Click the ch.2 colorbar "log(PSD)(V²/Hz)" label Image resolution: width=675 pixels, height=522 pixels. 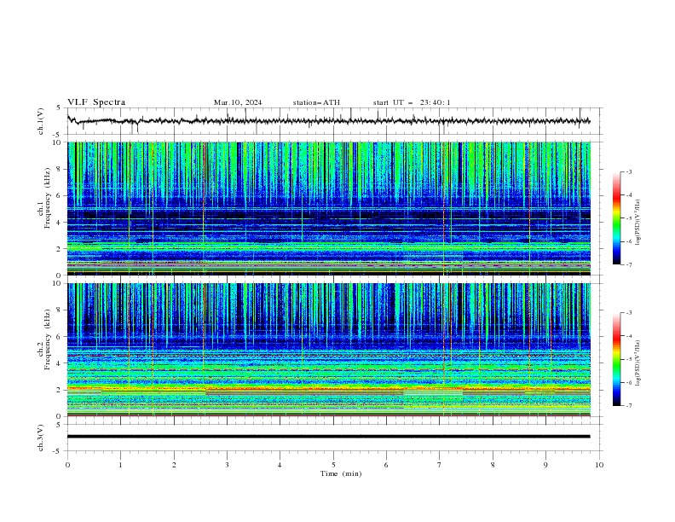639,362
